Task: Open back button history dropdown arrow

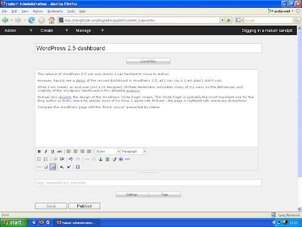Action: (11, 20)
